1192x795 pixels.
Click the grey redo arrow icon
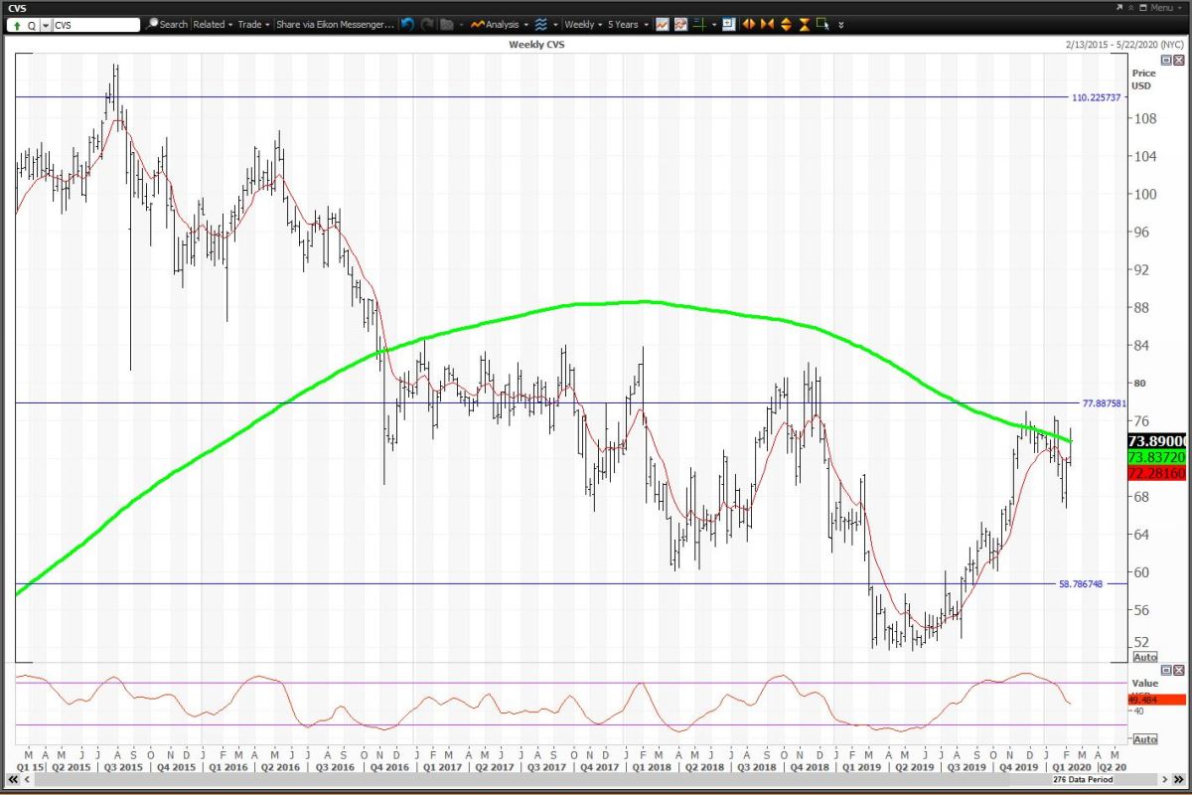tap(427, 24)
